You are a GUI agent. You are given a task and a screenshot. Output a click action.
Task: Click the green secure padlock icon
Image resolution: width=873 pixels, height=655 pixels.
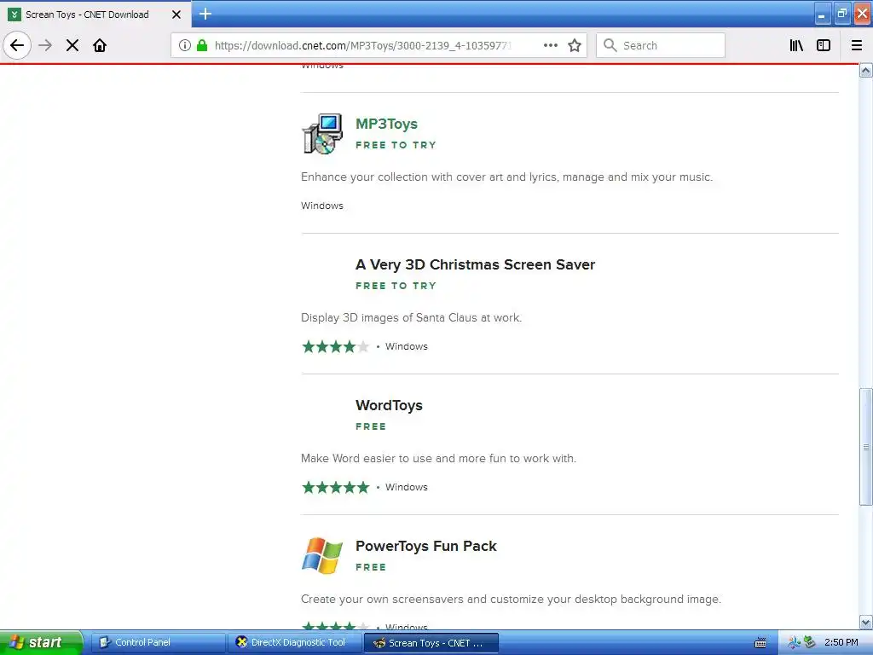pyautogui.click(x=202, y=45)
